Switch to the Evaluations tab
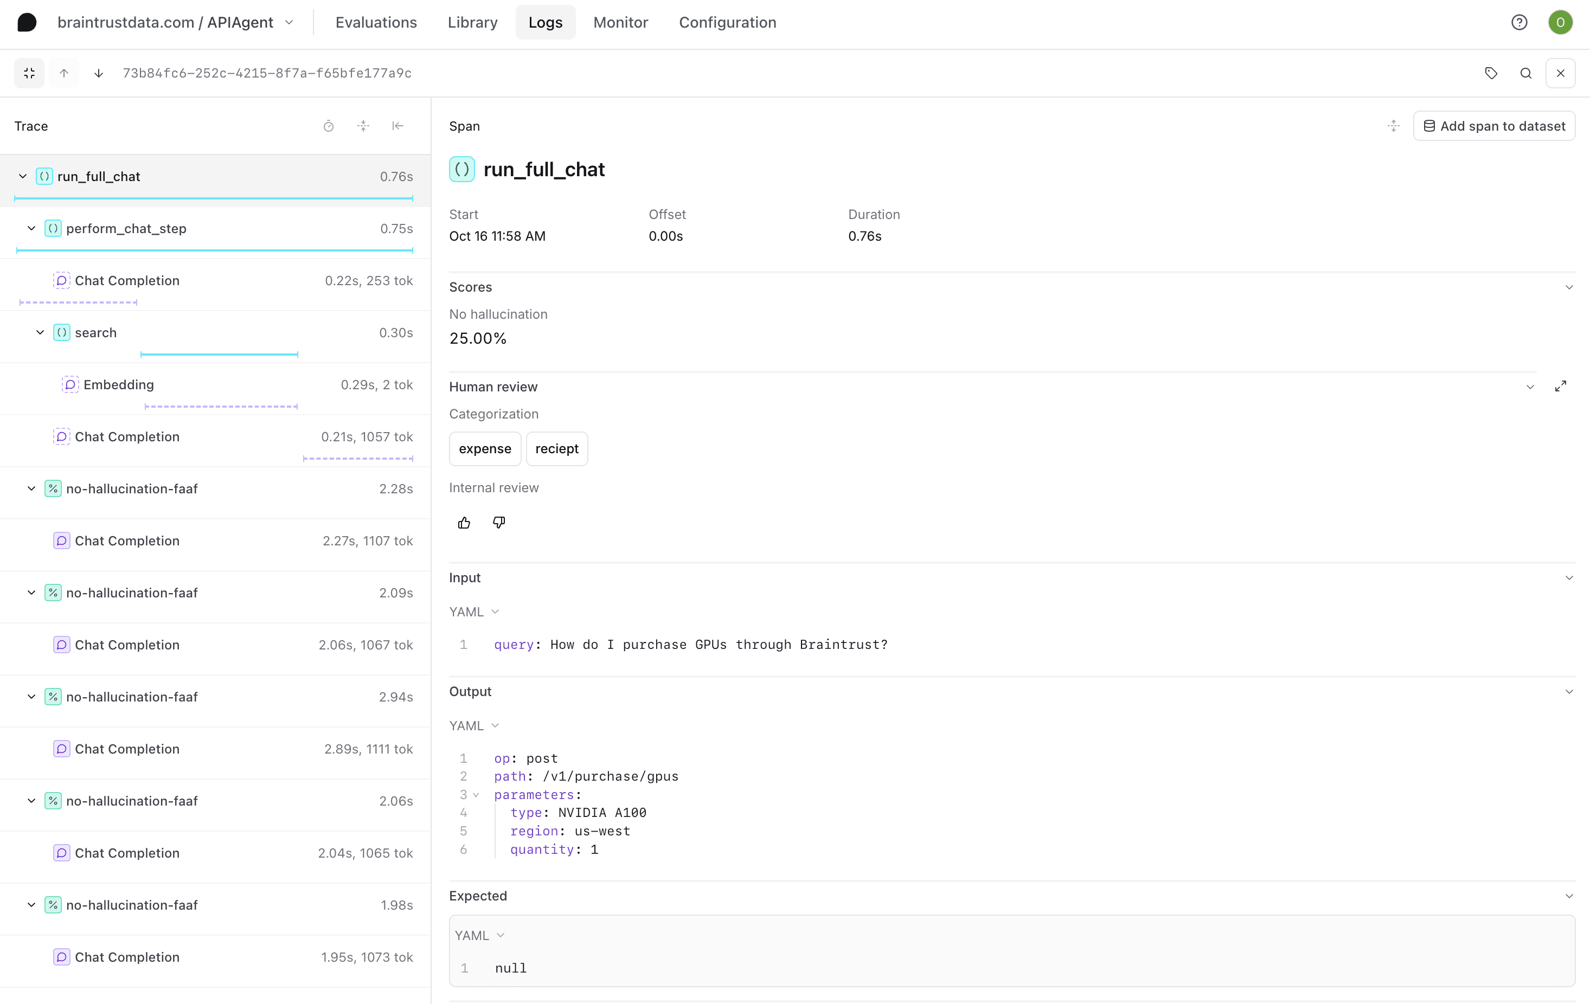Screen dimensions: 1590x1004 click(376, 22)
